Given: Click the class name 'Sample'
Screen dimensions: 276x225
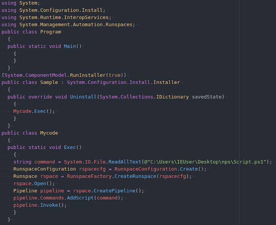Looking at the screenshot, I should tap(49, 82).
